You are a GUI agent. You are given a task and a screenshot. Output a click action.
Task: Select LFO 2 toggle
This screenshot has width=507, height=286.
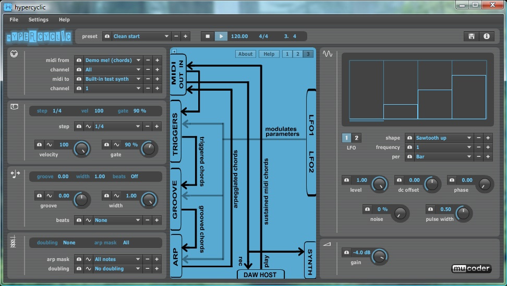tap(356, 138)
